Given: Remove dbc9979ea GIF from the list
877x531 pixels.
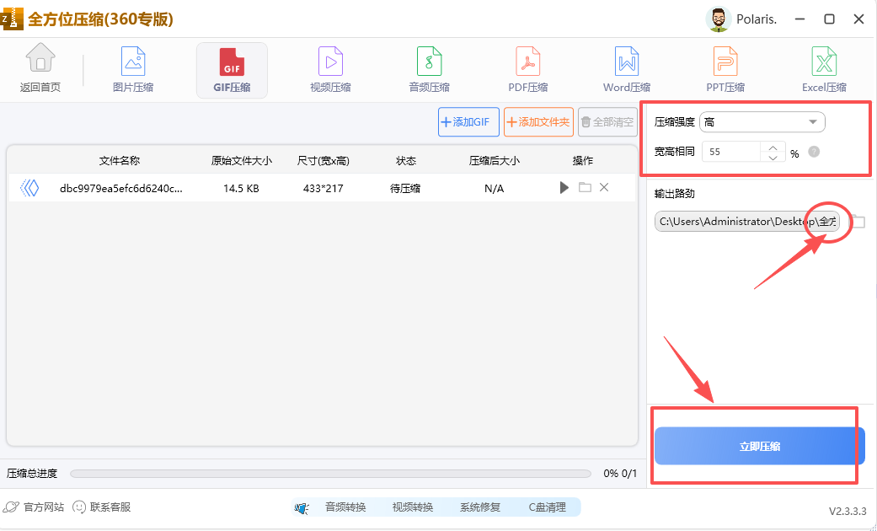Looking at the screenshot, I should point(604,187).
